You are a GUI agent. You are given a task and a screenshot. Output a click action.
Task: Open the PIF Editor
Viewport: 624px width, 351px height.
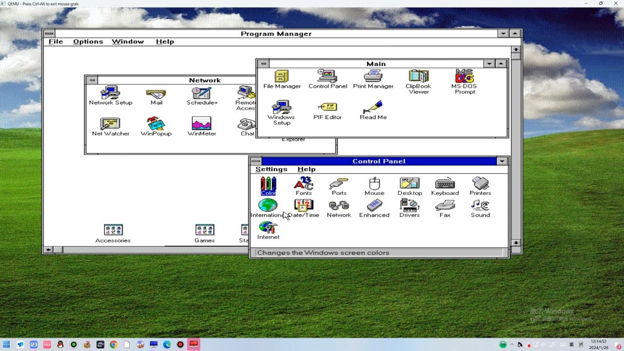327,107
